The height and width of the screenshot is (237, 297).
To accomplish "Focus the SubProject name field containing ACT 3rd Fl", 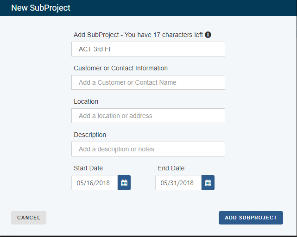I will tap(148, 49).
